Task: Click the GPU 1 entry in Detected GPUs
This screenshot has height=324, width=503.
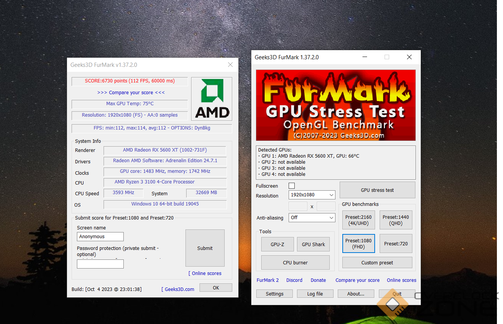Action: 309,156
